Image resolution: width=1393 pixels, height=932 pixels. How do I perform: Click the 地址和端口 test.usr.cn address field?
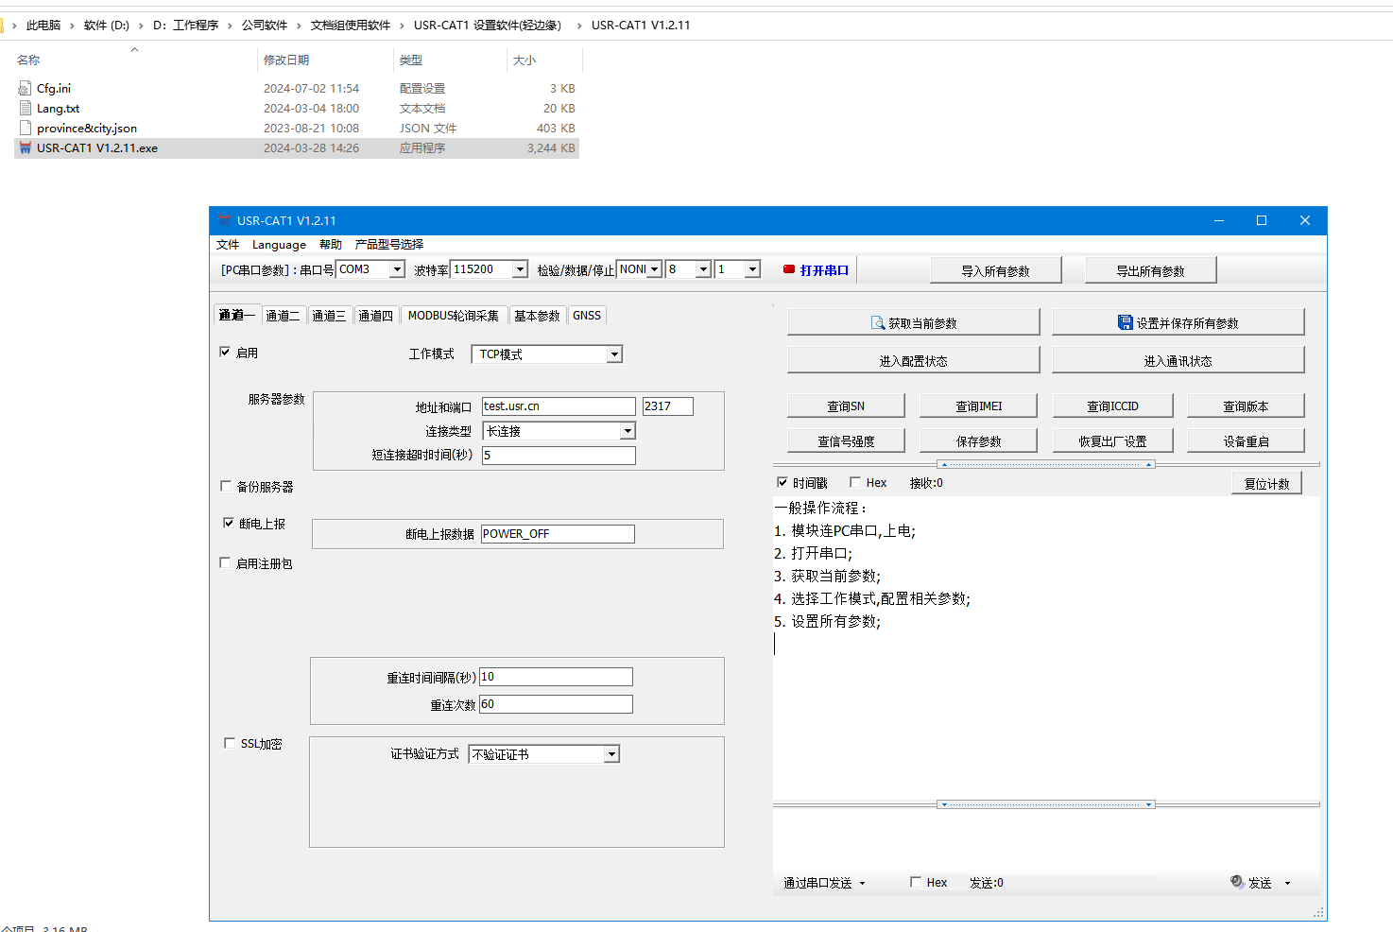point(558,406)
